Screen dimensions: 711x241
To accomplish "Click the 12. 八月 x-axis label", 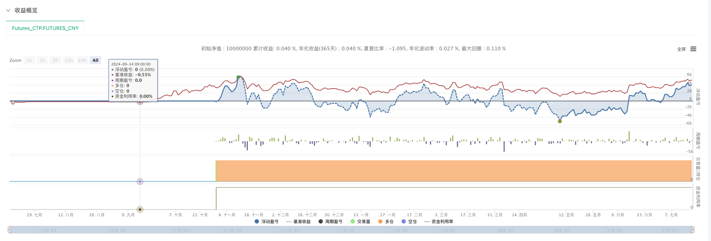I will click(x=65, y=215).
